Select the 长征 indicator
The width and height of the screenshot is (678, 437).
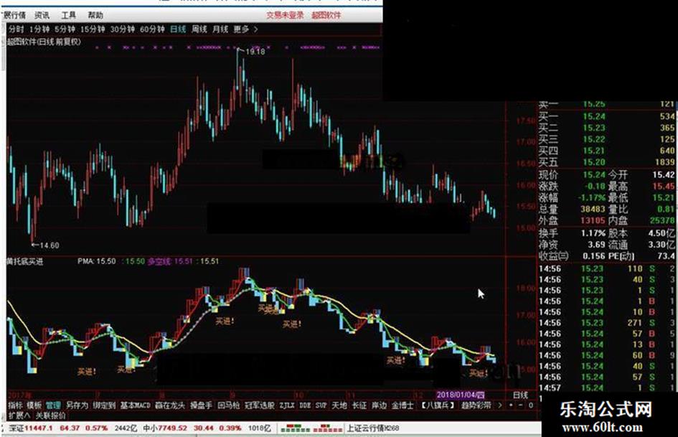(359, 405)
